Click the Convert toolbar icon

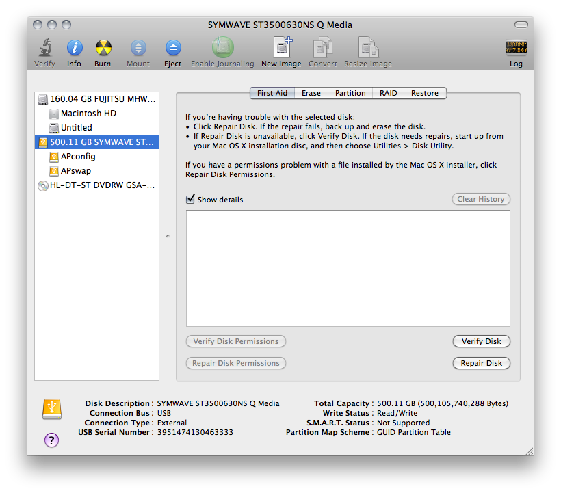(x=323, y=46)
